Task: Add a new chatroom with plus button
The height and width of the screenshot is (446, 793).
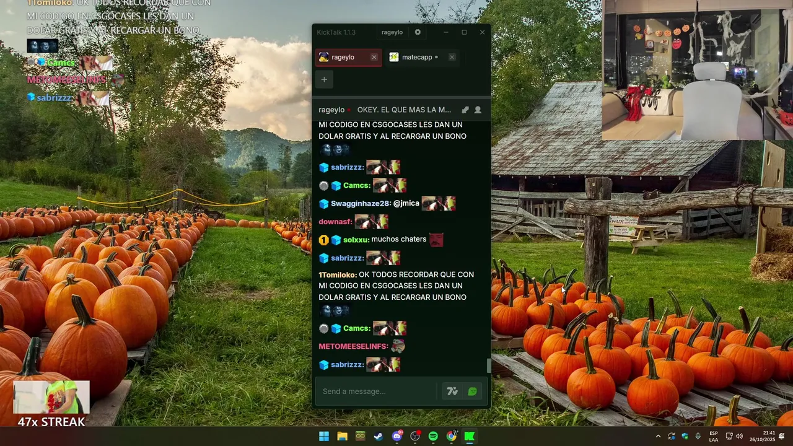Action: 324,79
